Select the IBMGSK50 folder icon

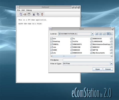[91, 38]
